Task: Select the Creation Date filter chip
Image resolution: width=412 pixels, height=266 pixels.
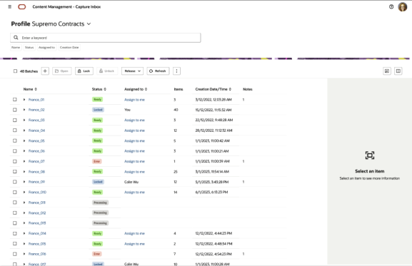Action: coord(69,48)
